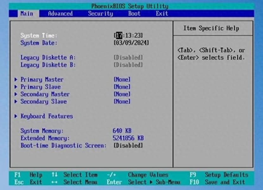Click the Sub-Menu triangle icon in footer
263x190 pixels.
click(151, 182)
